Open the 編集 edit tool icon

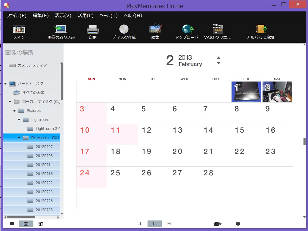point(155,32)
